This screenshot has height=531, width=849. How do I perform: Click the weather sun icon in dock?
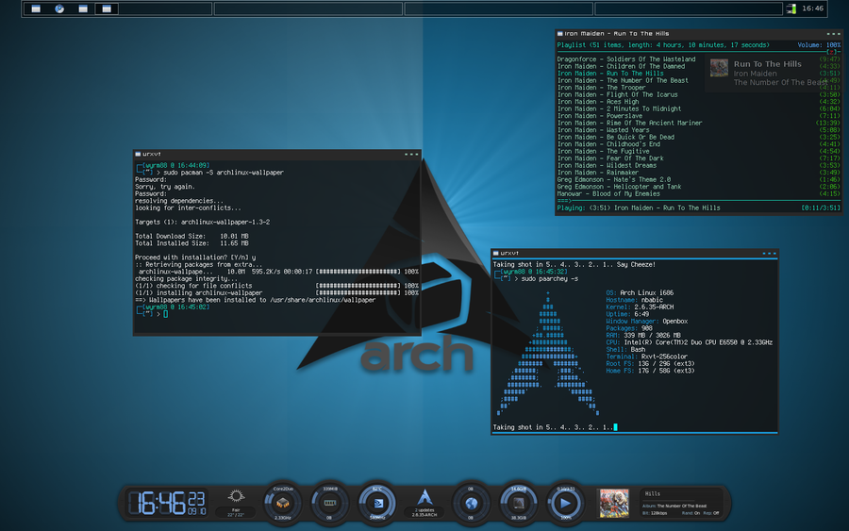(236, 497)
